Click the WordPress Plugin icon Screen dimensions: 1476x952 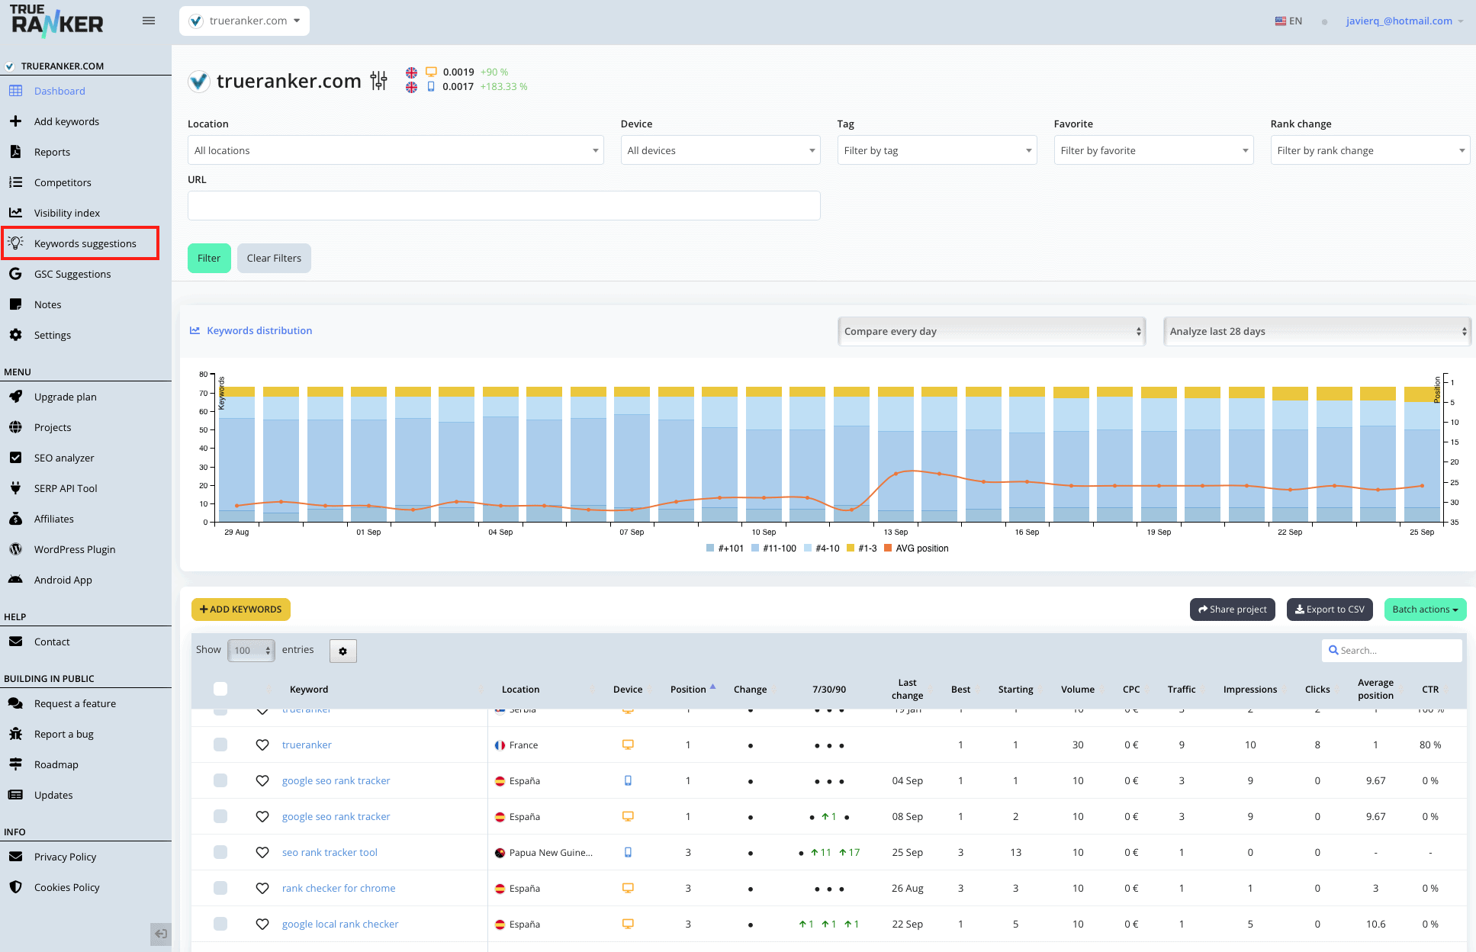coord(15,549)
